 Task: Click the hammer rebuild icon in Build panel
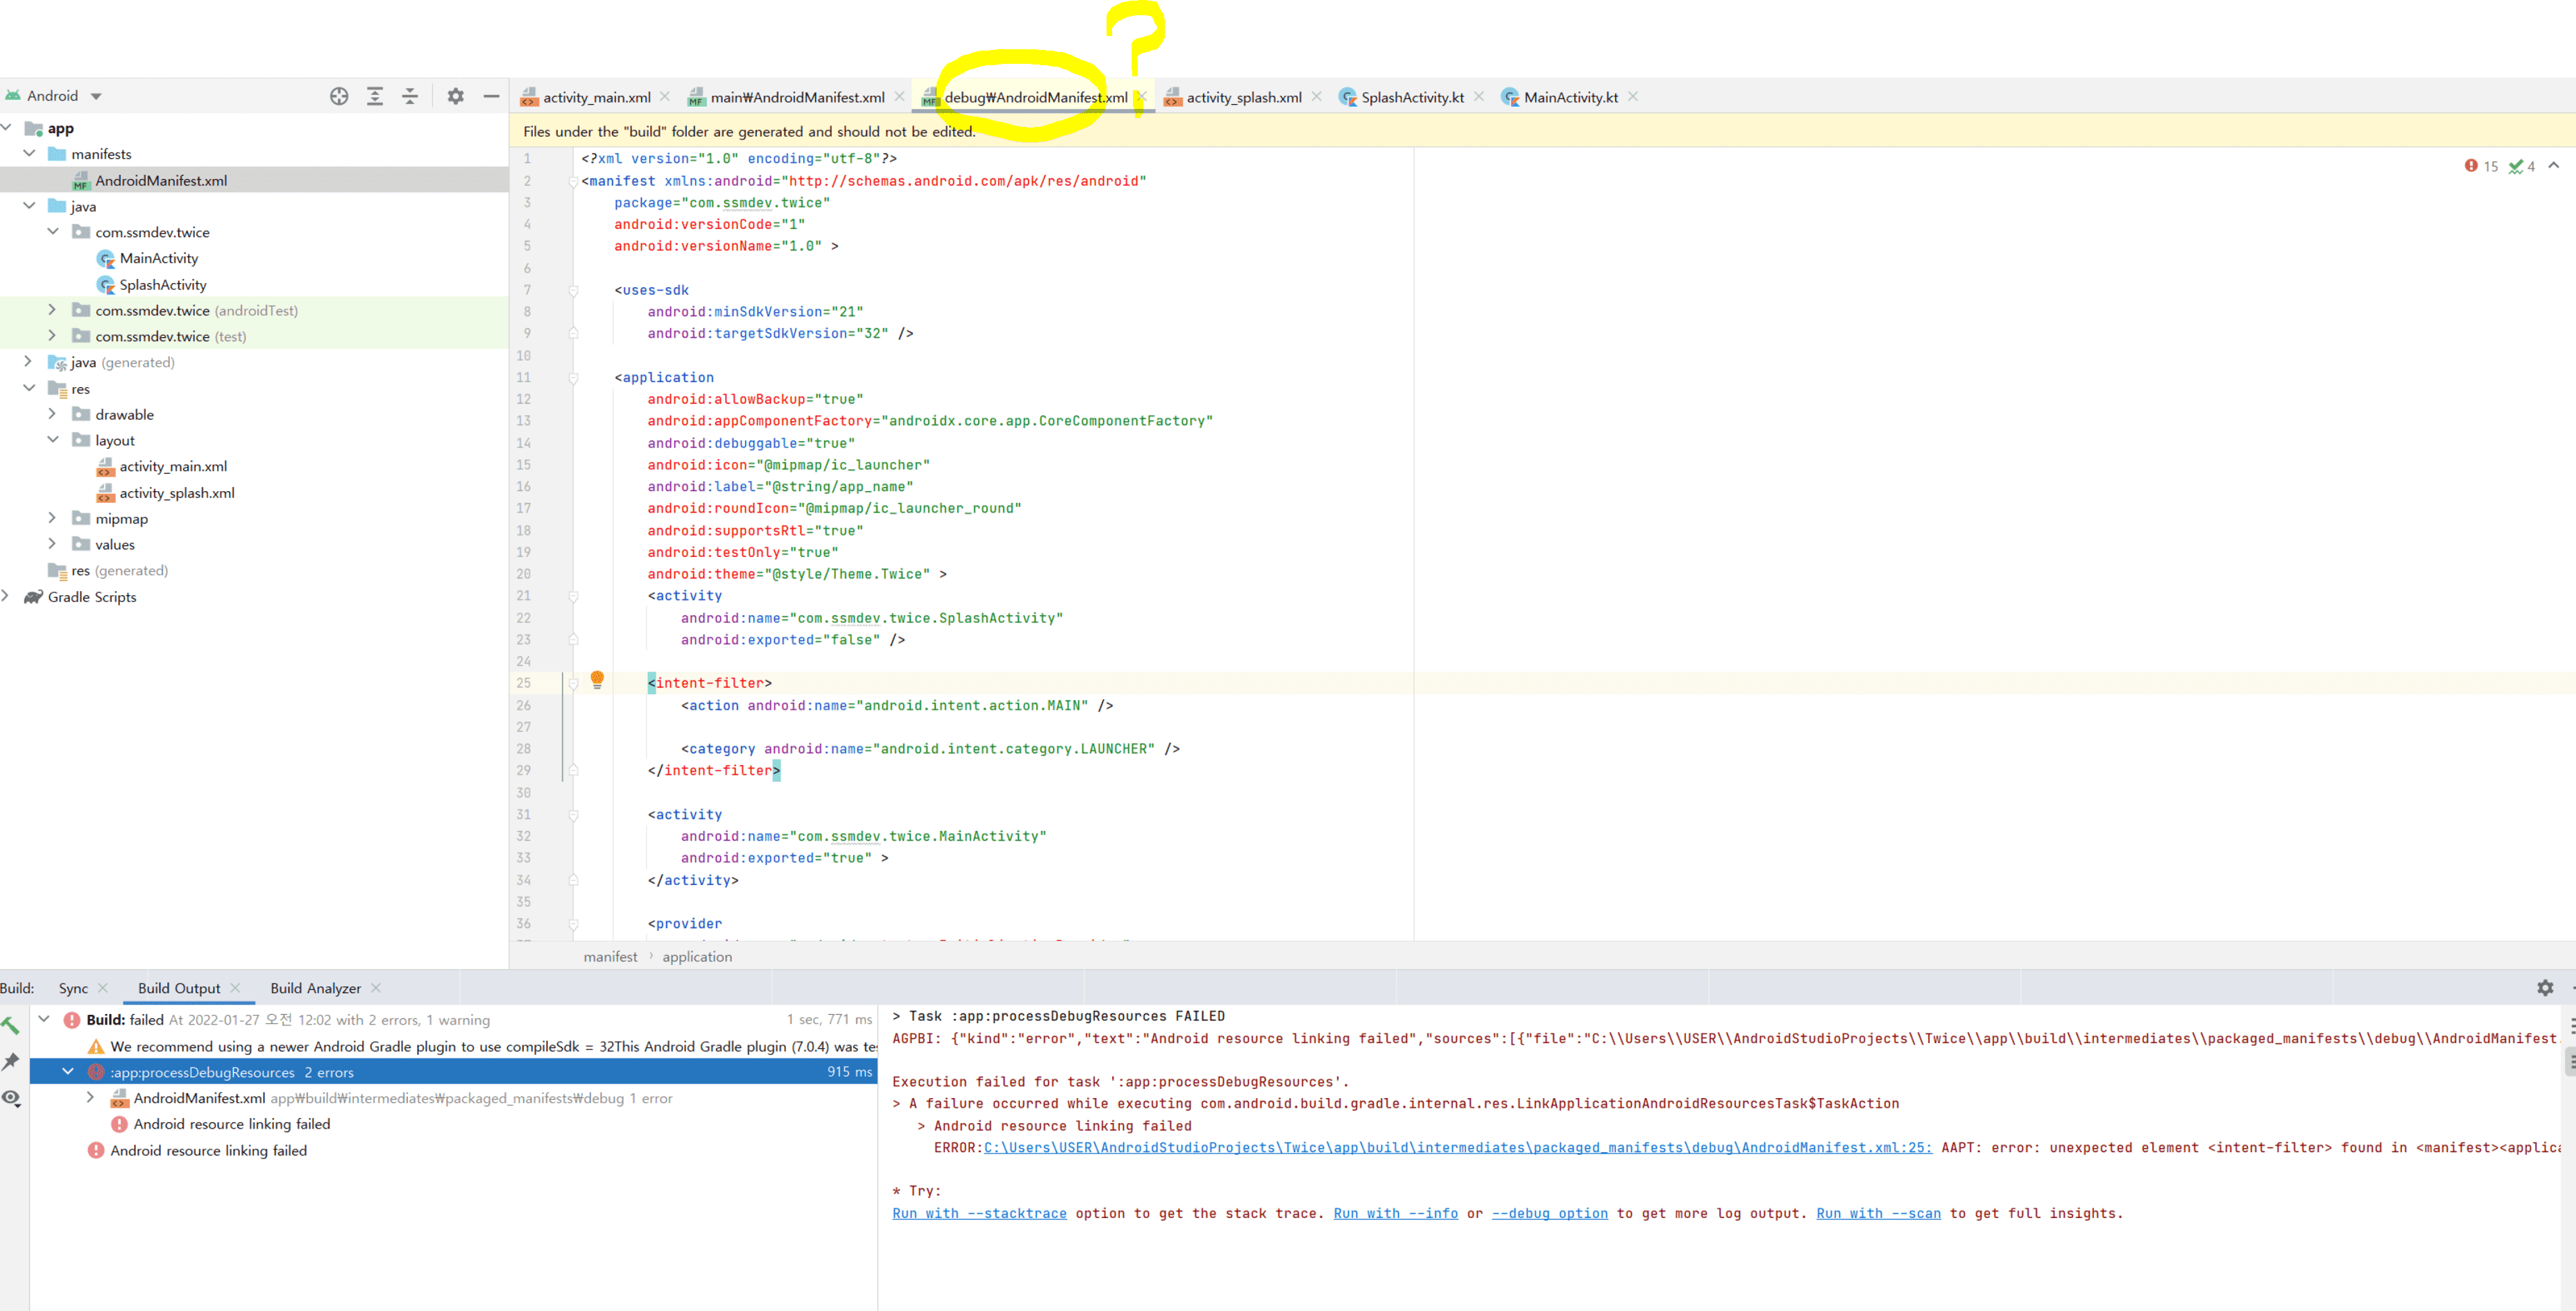point(11,1025)
